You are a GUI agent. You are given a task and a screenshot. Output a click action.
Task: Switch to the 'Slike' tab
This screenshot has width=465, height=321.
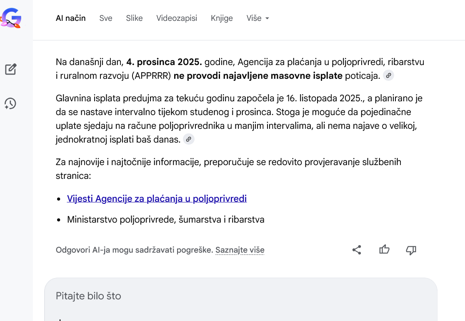point(134,18)
